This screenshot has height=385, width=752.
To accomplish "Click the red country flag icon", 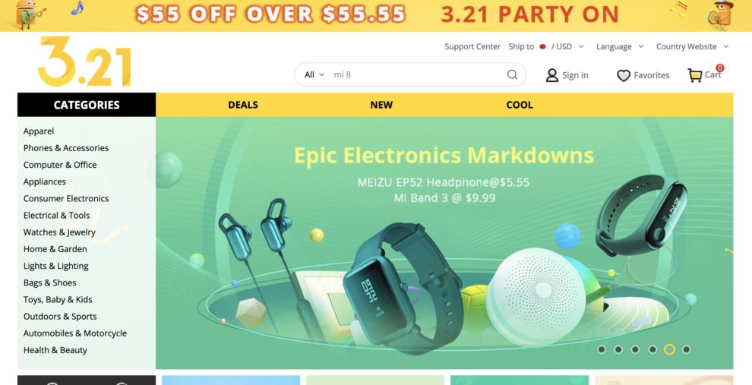I will click(542, 46).
